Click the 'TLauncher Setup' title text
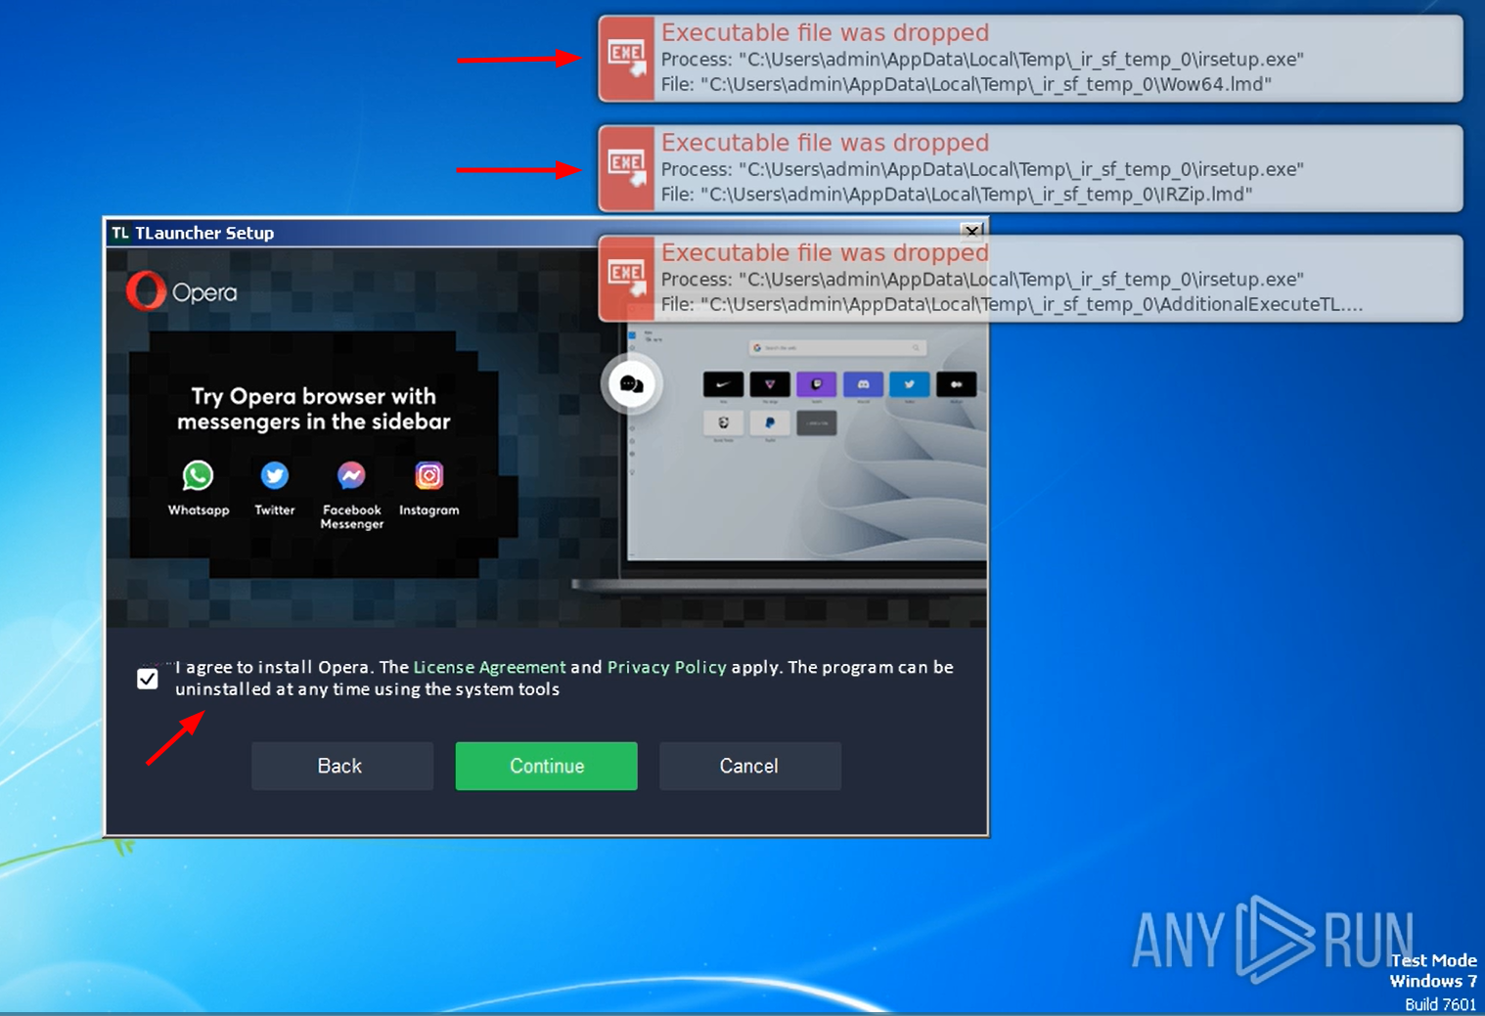The width and height of the screenshot is (1485, 1016). pyautogui.click(x=204, y=233)
